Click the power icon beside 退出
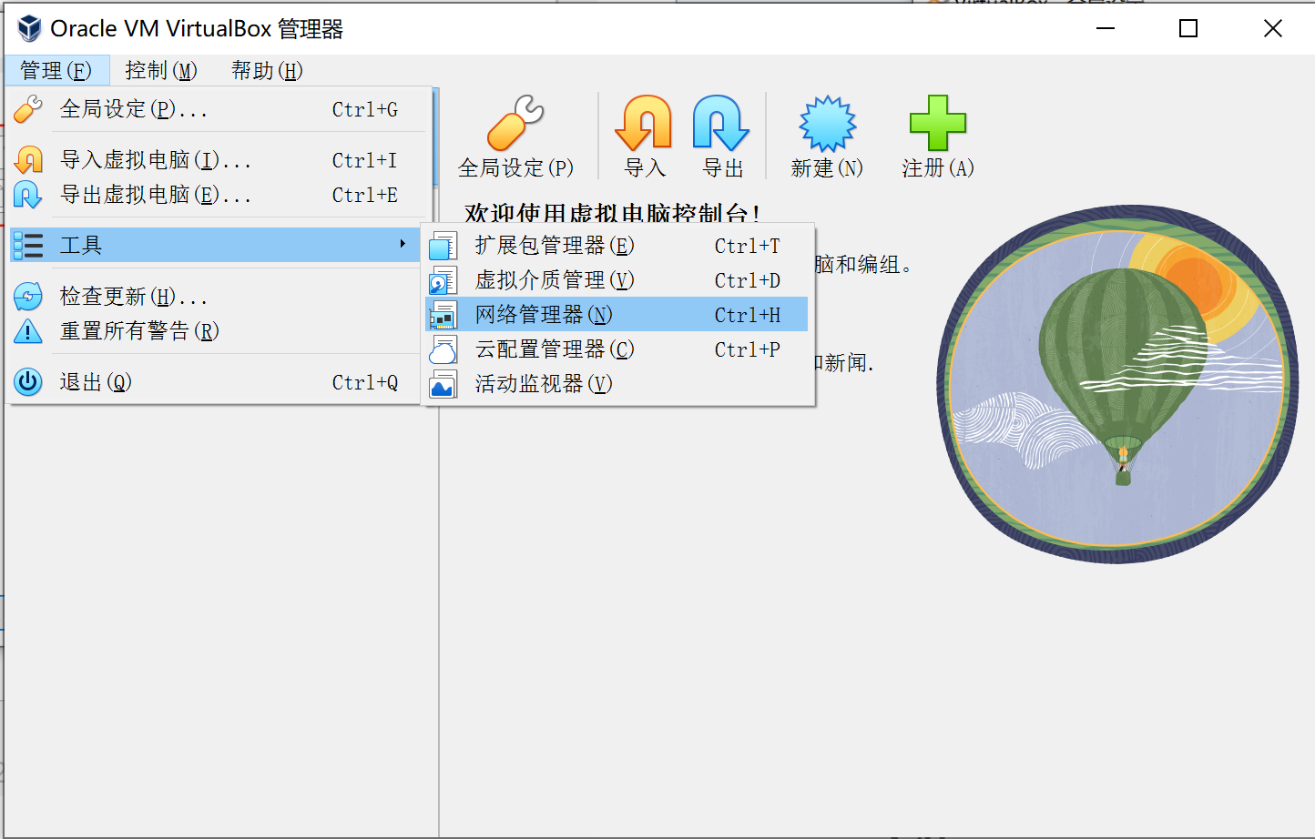Screen dimensions: 1315x839 click(28, 382)
